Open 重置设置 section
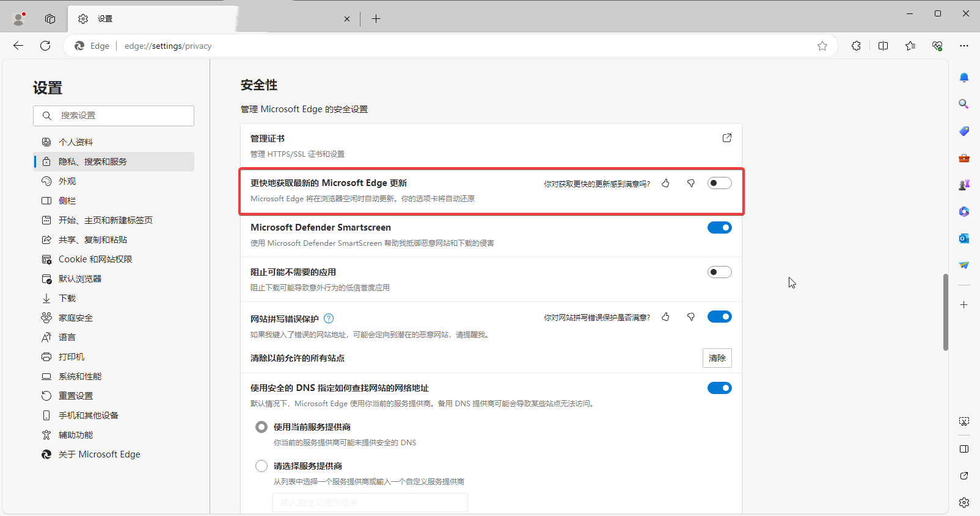This screenshot has width=980, height=516. pyautogui.click(x=114, y=396)
